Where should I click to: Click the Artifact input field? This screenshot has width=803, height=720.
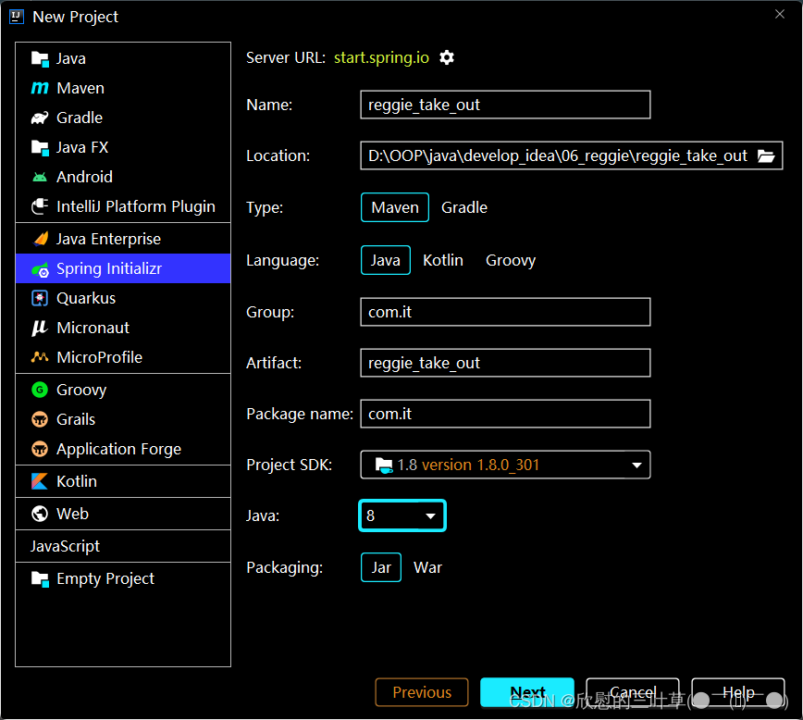tap(505, 363)
